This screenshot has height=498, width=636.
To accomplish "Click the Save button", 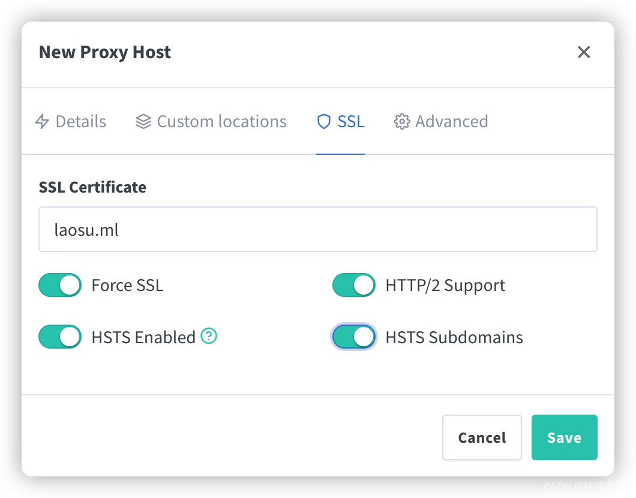I will point(564,437).
